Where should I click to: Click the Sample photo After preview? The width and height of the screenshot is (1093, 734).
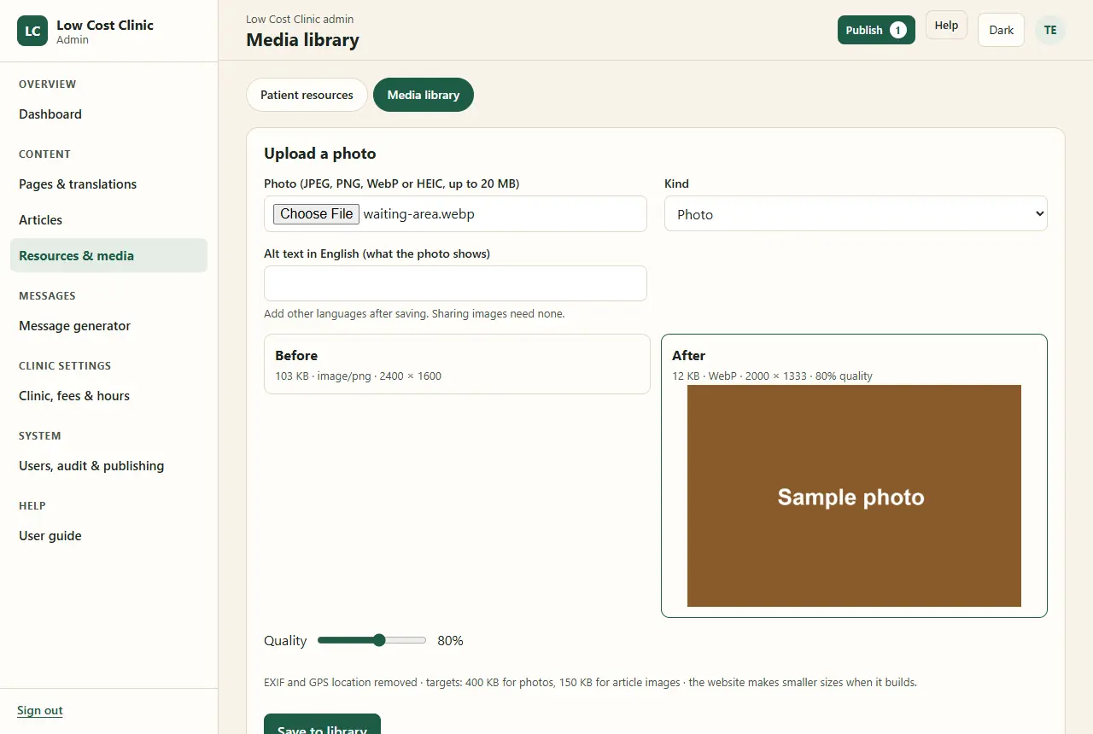tap(854, 496)
